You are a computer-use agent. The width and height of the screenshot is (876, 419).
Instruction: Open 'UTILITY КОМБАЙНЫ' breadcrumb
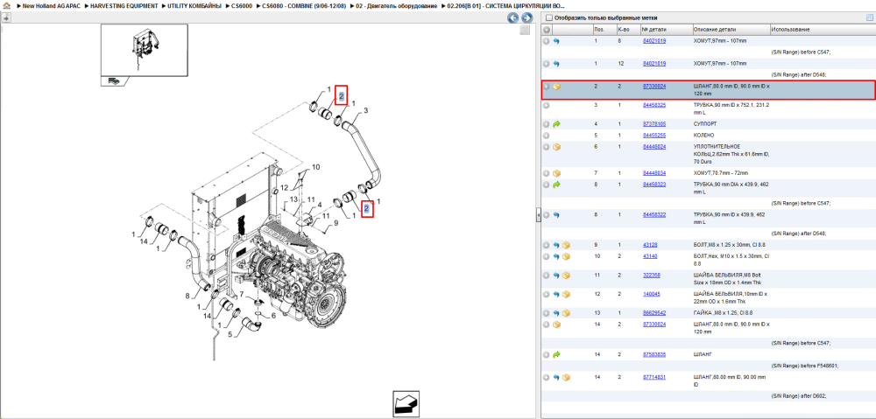194,5
